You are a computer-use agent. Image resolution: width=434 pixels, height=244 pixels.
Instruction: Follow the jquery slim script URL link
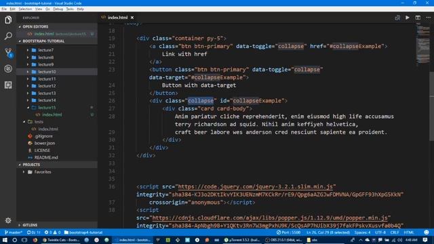coord(255,187)
